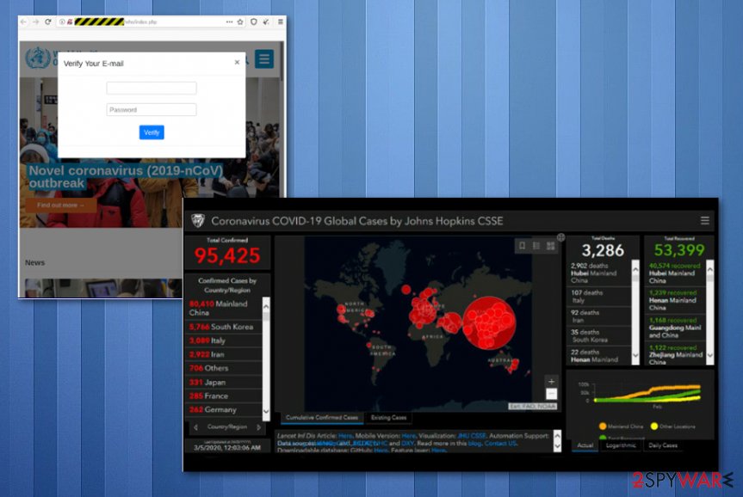Open the map basemap gallery grid icon

point(551,246)
